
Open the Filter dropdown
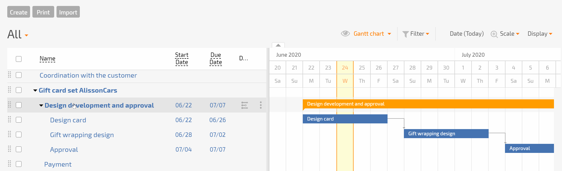click(x=420, y=34)
